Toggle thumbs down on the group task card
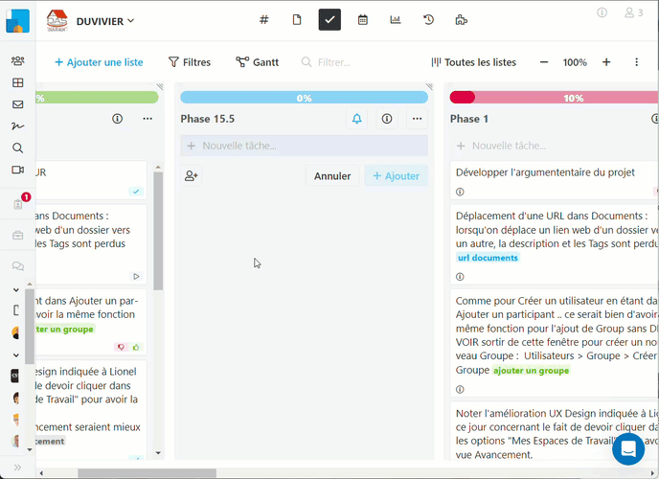659x479 pixels. click(122, 347)
